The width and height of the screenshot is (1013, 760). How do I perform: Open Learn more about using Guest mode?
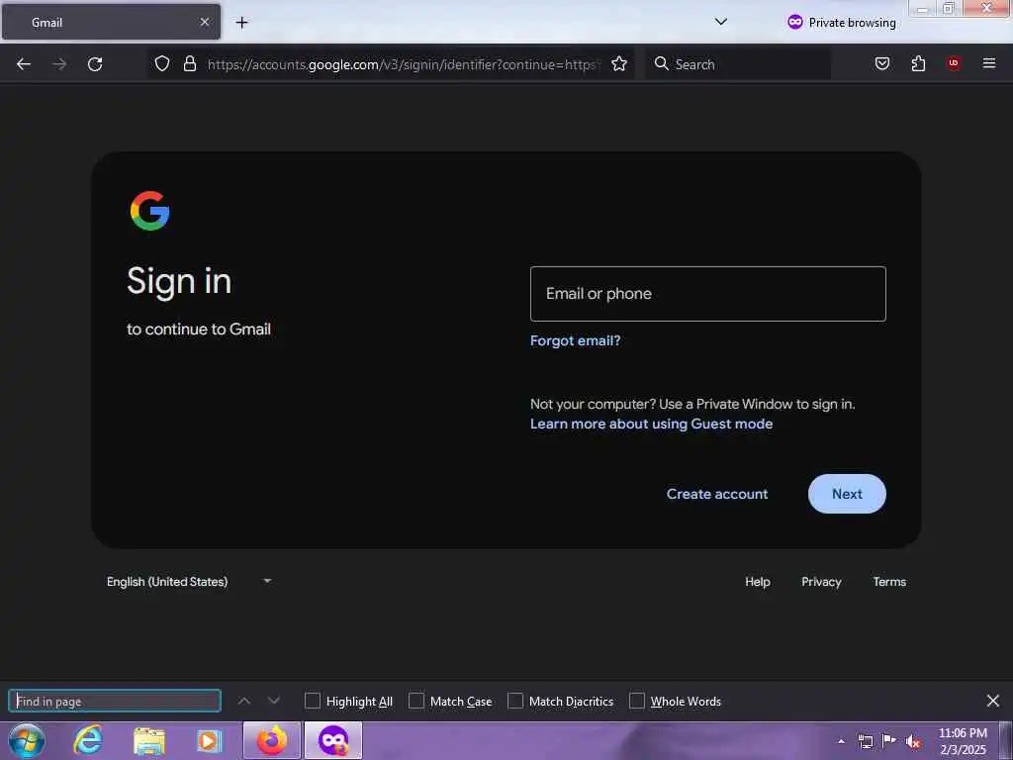[651, 424]
